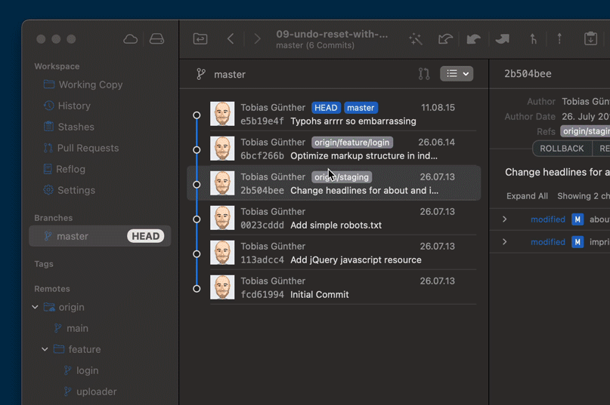Open Reflog from the sidebar
610x405 pixels.
click(71, 170)
